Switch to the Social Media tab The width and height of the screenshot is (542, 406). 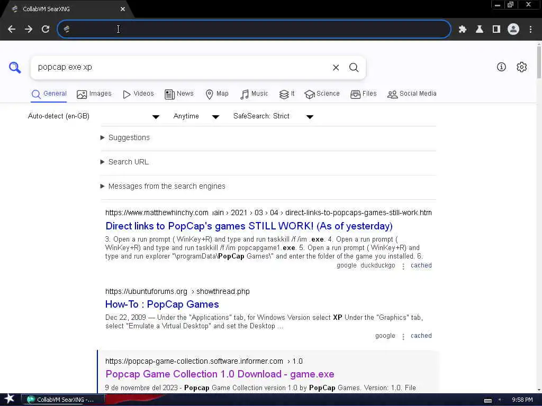point(412,94)
